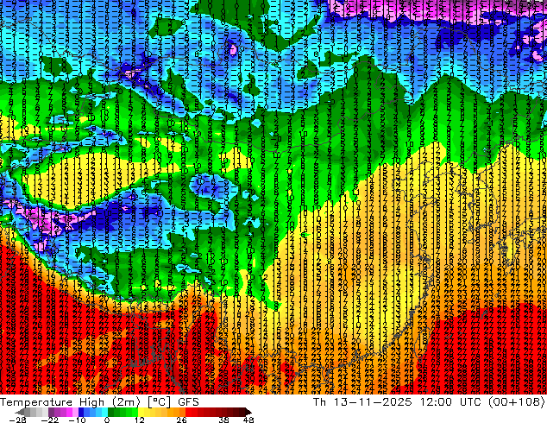Viewport: 547px width, 423px height.
Task: Click the blue segment of the color legend
Action: [x=93, y=412]
